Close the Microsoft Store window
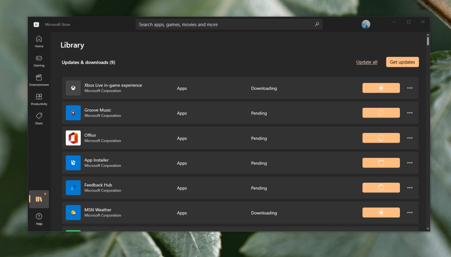 (423, 22)
